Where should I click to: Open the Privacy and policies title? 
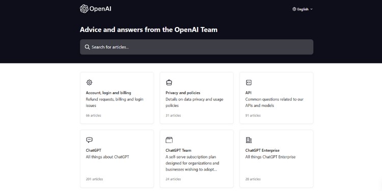pyautogui.click(x=183, y=93)
